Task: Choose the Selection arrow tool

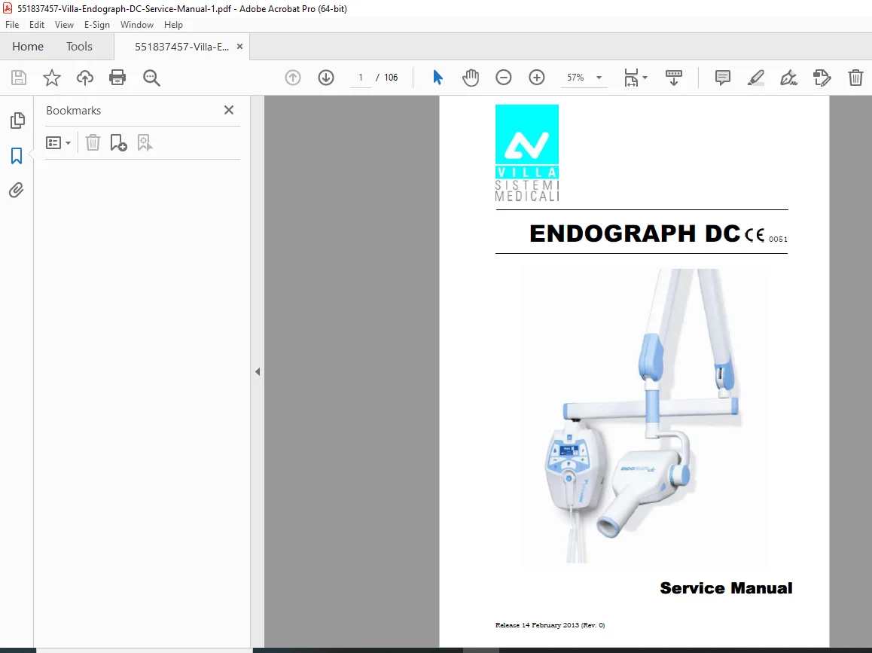Action: click(438, 78)
